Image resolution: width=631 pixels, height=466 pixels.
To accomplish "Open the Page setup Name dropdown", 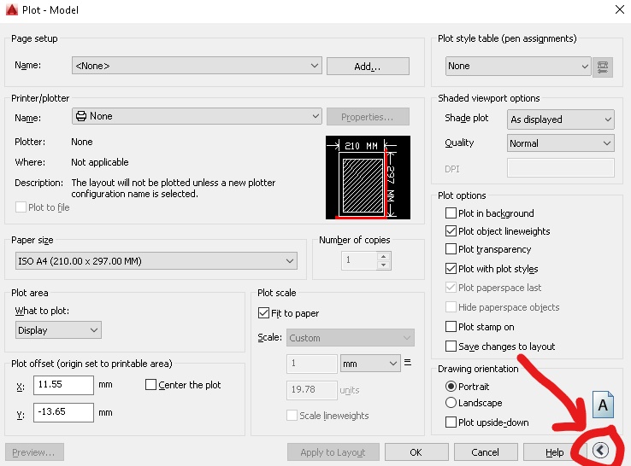I will (196, 66).
